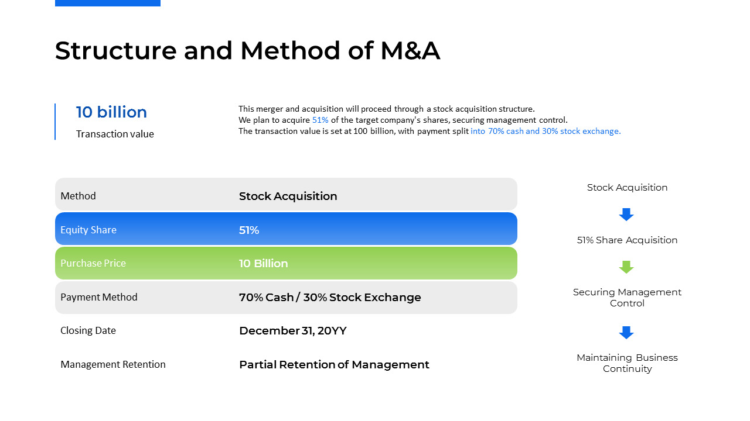Select the blue Equity Share row

coord(286,229)
